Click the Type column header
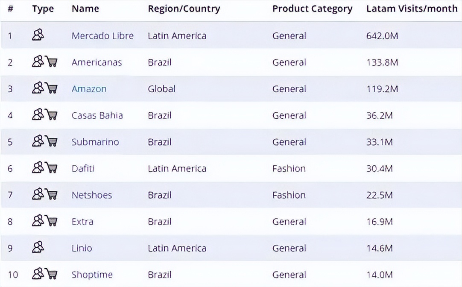Image resolution: width=462 pixels, height=287 pixels. [x=43, y=9]
